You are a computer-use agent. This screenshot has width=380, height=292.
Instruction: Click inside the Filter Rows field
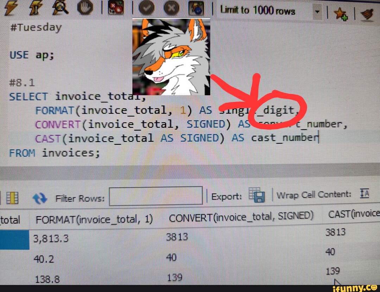[156, 197]
